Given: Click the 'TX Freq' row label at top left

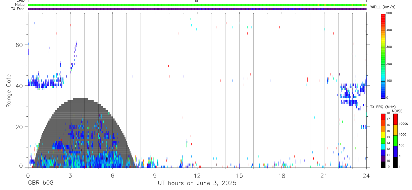Looking at the screenshot, I should point(18,9).
